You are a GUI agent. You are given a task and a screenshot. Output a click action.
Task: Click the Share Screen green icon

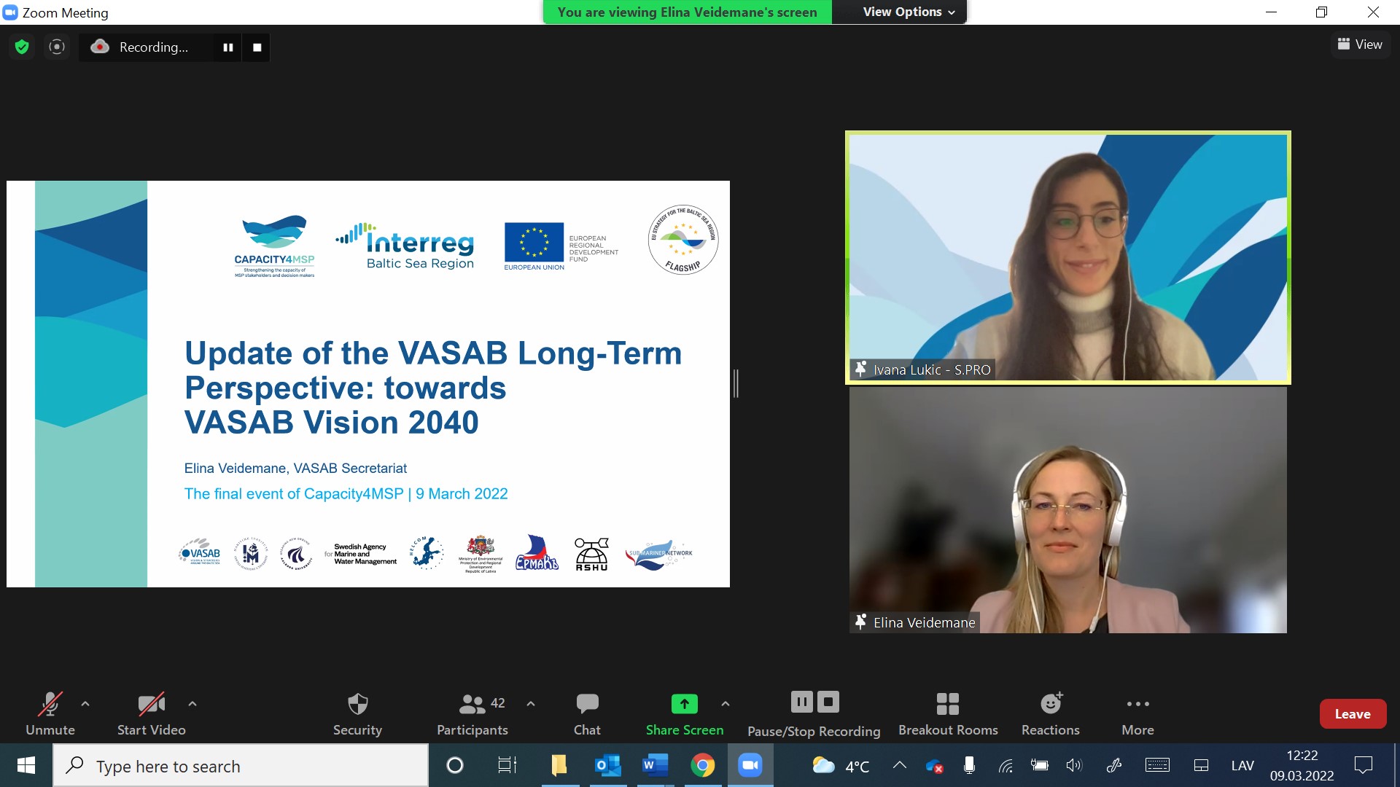[684, 704]
